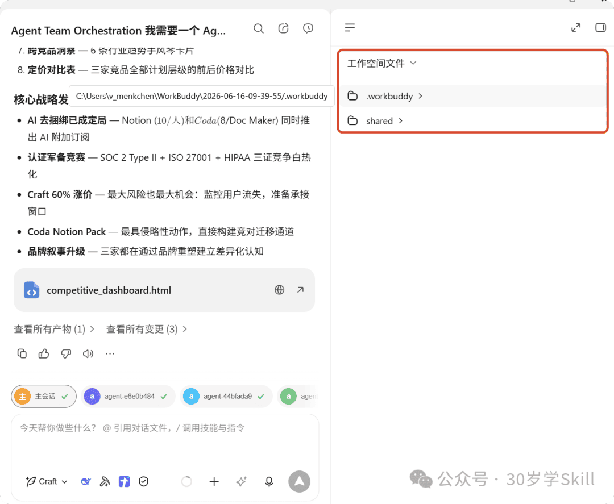This screenshot has width=614, height=504.
Task: Expand the right panel to fullscreen
Action: (x=575, y=27)
